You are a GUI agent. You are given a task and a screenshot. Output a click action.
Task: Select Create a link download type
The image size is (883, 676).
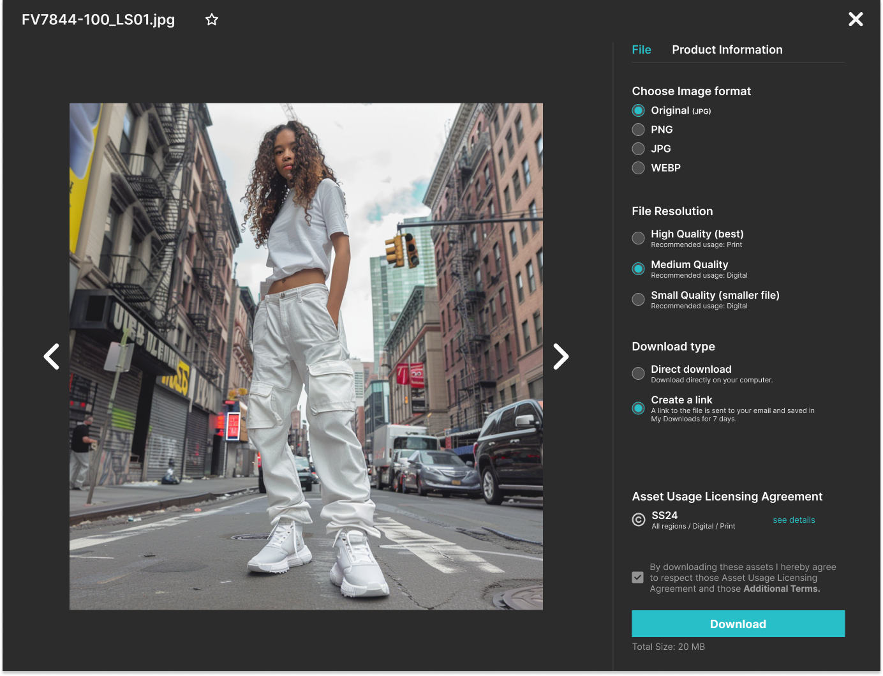(637, 408)
